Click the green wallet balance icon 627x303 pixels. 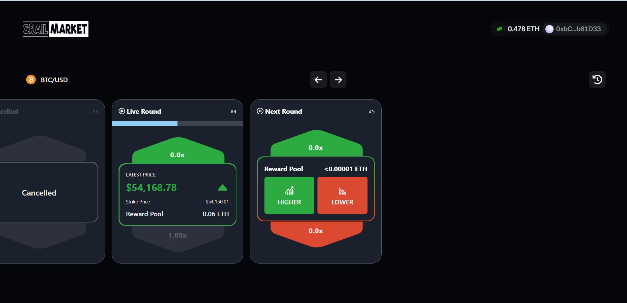point(500,29)
